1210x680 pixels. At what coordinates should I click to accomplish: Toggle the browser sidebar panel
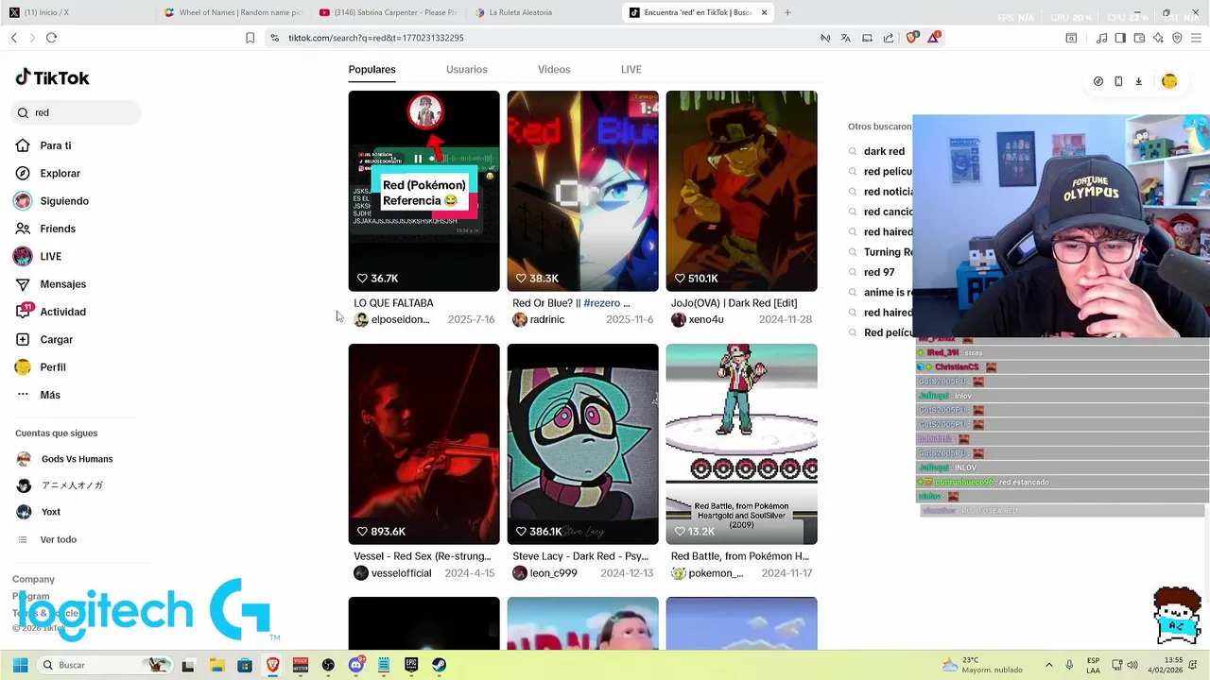click(1120, 38)
